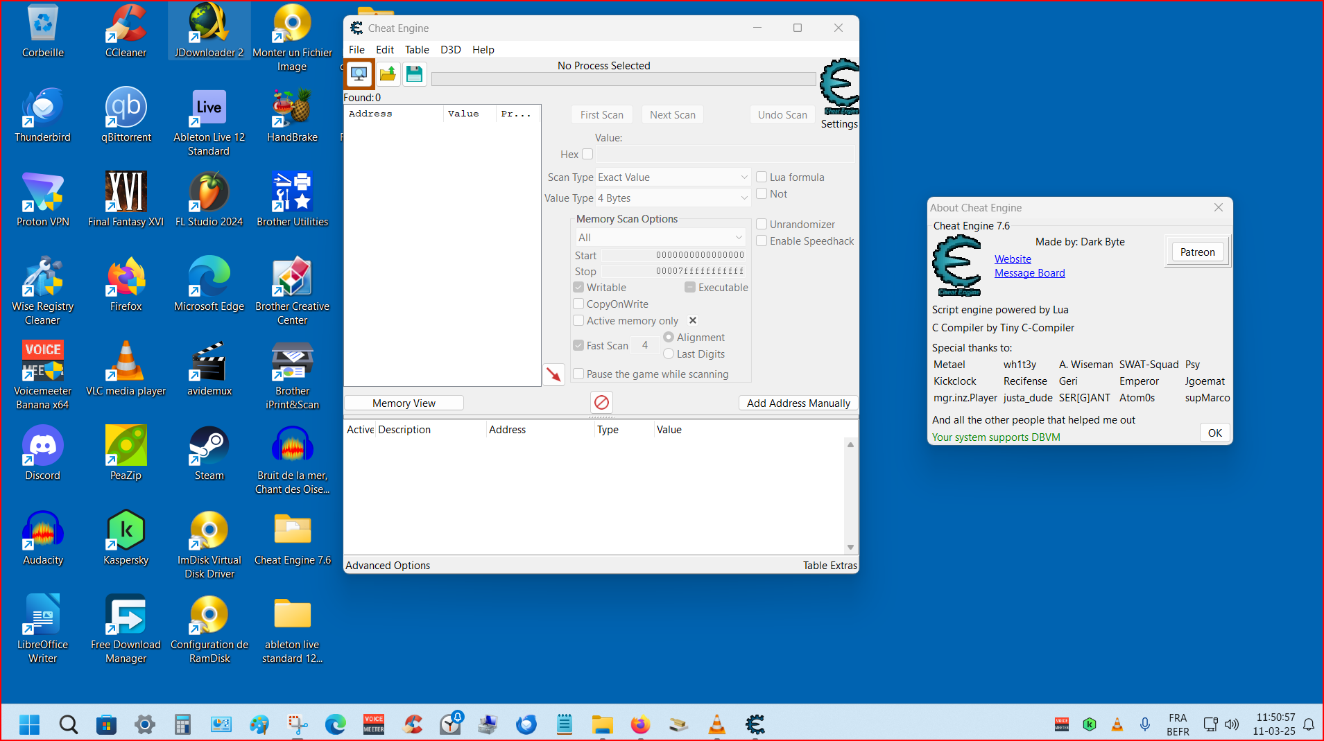
Task: Toggle the Hex checkbox
Action: [x=587, y=154]
